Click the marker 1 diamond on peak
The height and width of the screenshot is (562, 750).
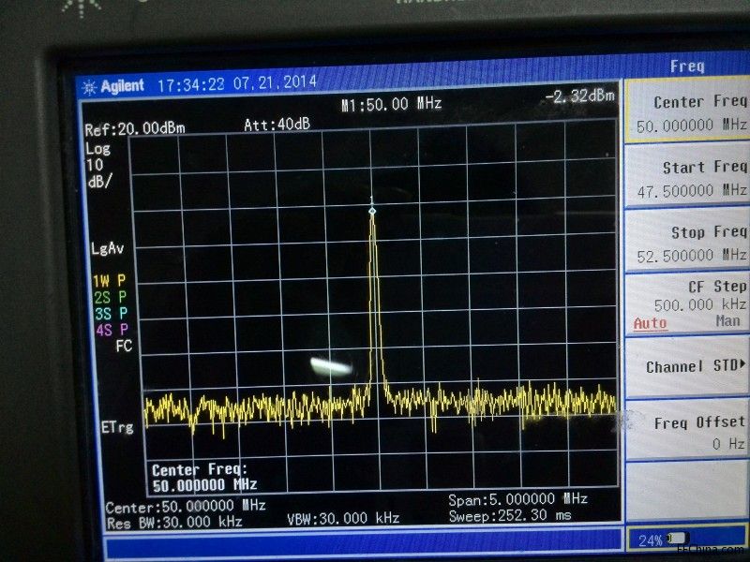372,211
